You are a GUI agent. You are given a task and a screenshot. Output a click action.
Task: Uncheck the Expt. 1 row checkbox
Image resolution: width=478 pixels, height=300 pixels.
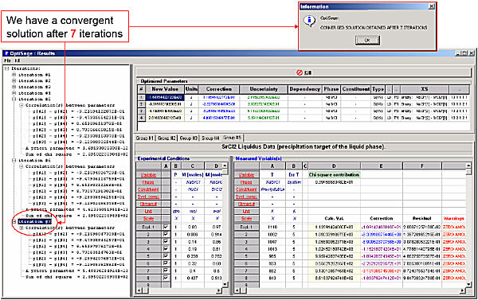[166, 227]
